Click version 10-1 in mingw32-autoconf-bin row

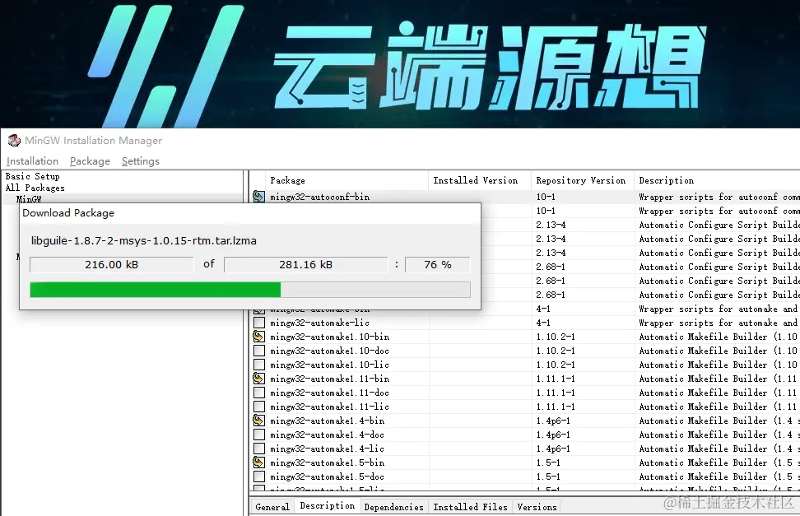[x=546, y=197]
